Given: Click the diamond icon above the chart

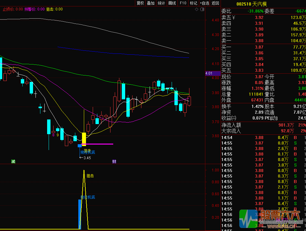Looking at the screenshot, I should 196,9.
